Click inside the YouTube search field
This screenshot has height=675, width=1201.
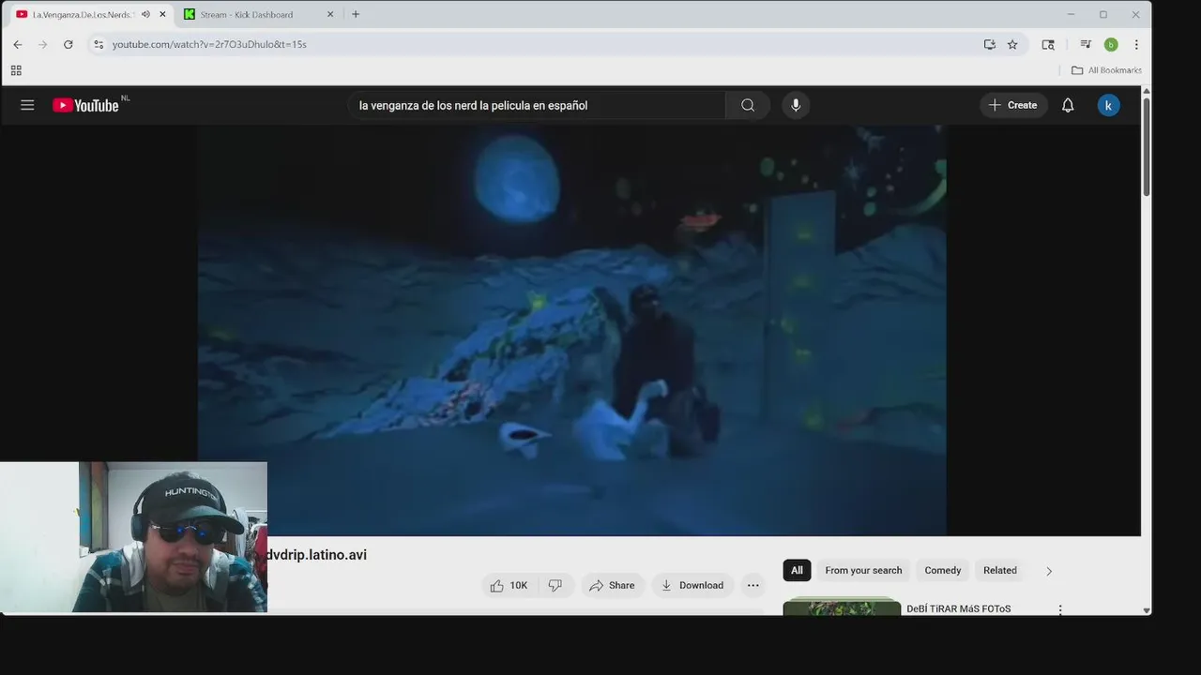(x=537, y=105)
